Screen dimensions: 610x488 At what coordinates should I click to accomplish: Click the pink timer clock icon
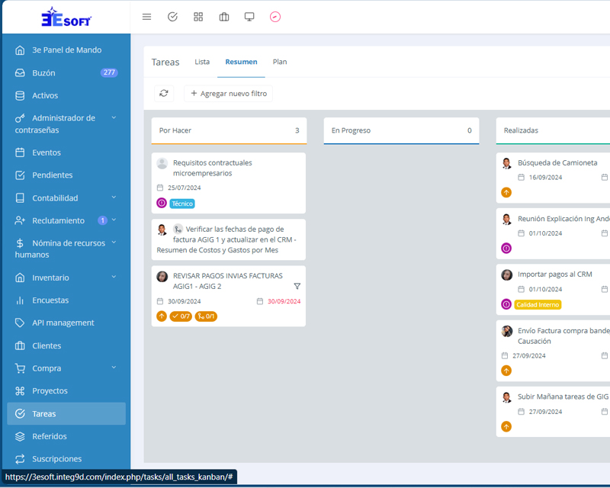tap(275, 17)
